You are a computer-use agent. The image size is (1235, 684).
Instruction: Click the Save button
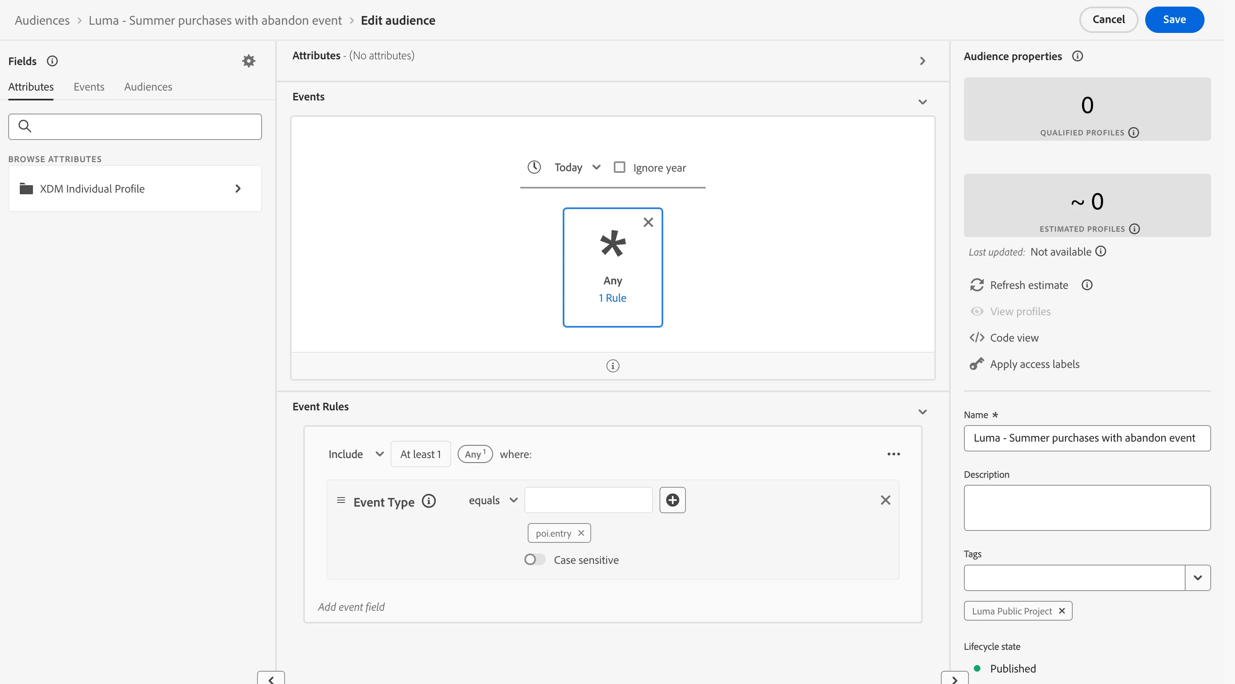point(1174,20)
